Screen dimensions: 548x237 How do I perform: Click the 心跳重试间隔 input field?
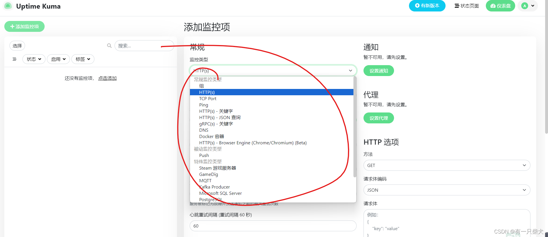273,226
